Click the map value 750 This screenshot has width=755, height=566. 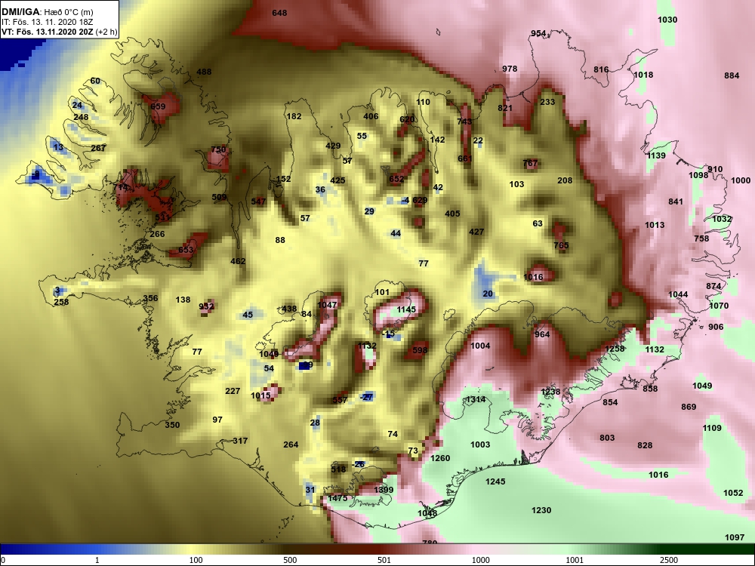(x=218, y=149)
